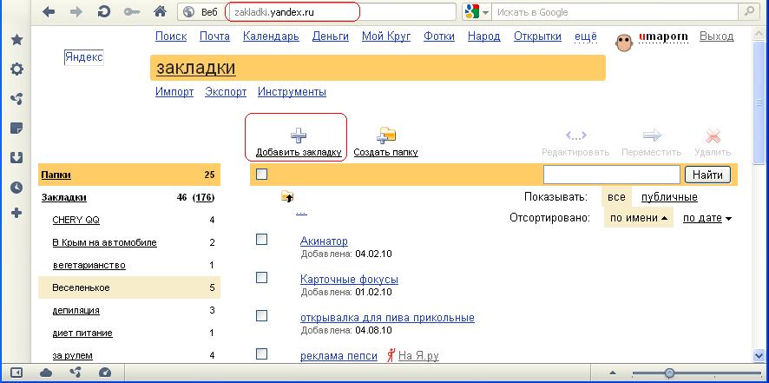Add a panel with sidebar plus icon
Screen dimensions: 769x383
coord(16,213)
